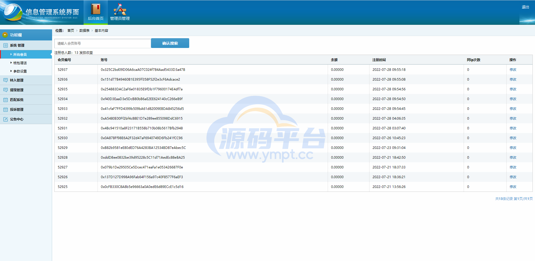Image resolution: width=535 pixels, height=261 pixels.
Task: Expand the 转入管理 menu section
Action: [x=26, y=80]
